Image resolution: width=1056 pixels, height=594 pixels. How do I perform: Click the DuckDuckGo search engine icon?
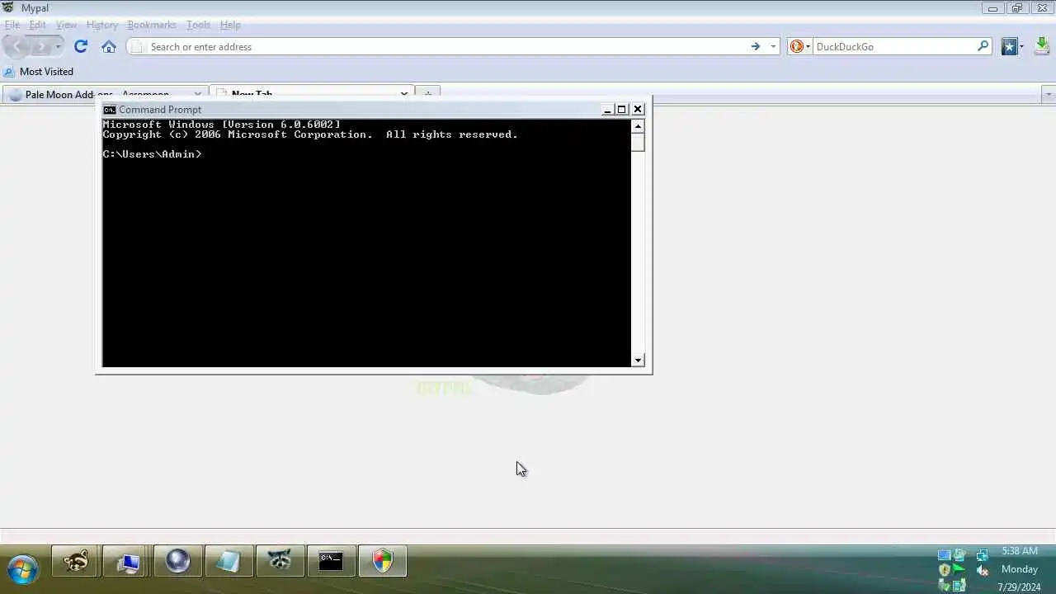(796, 46)
